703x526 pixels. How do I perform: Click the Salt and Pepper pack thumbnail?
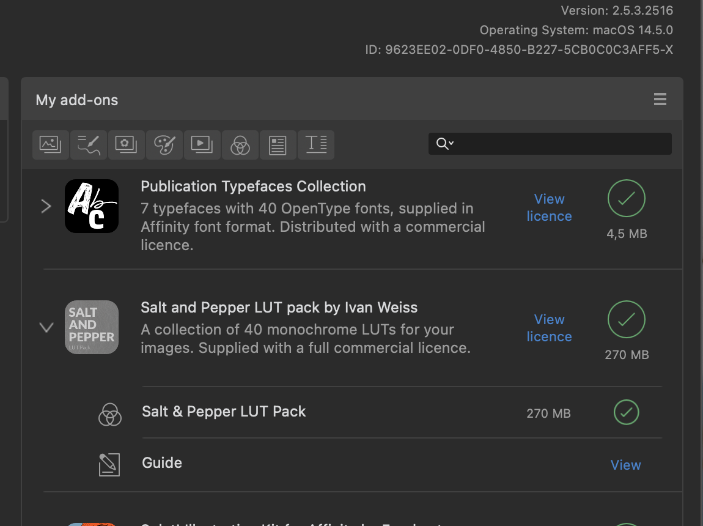point(92,327)
